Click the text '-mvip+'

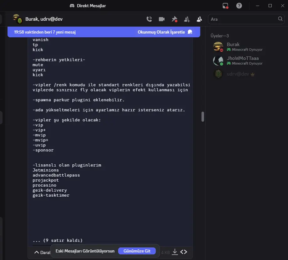pos(40,140)
